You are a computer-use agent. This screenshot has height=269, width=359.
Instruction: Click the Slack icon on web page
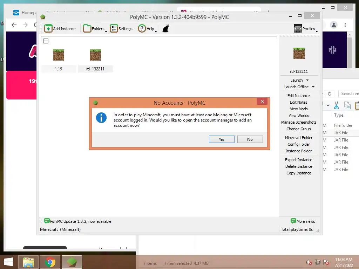[332, 50]
